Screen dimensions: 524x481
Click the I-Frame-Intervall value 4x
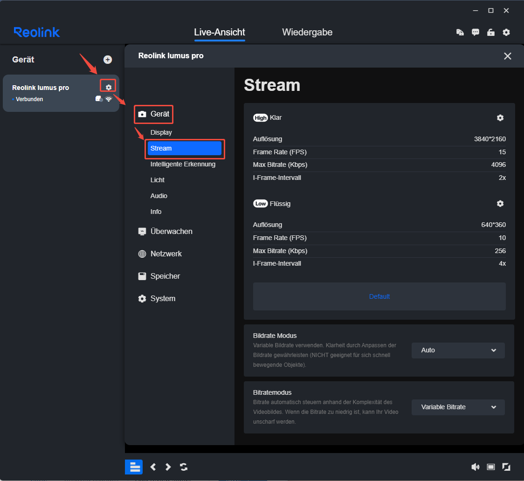point(502,263)
